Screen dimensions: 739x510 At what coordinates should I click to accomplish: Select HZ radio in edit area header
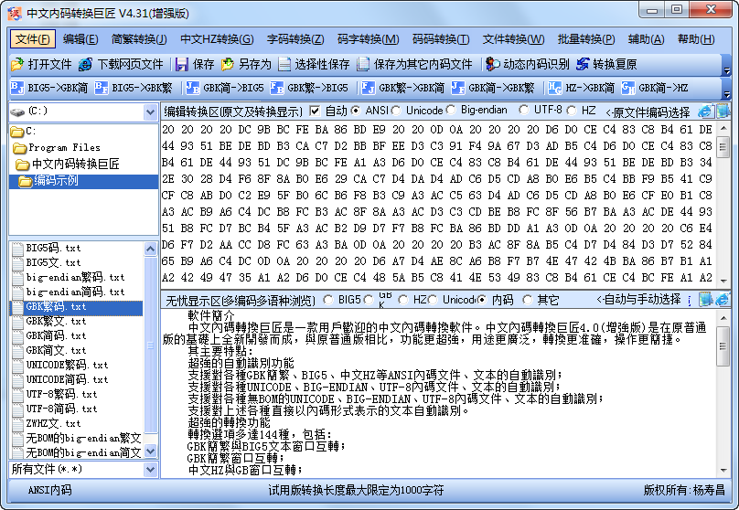click(572, 111)
